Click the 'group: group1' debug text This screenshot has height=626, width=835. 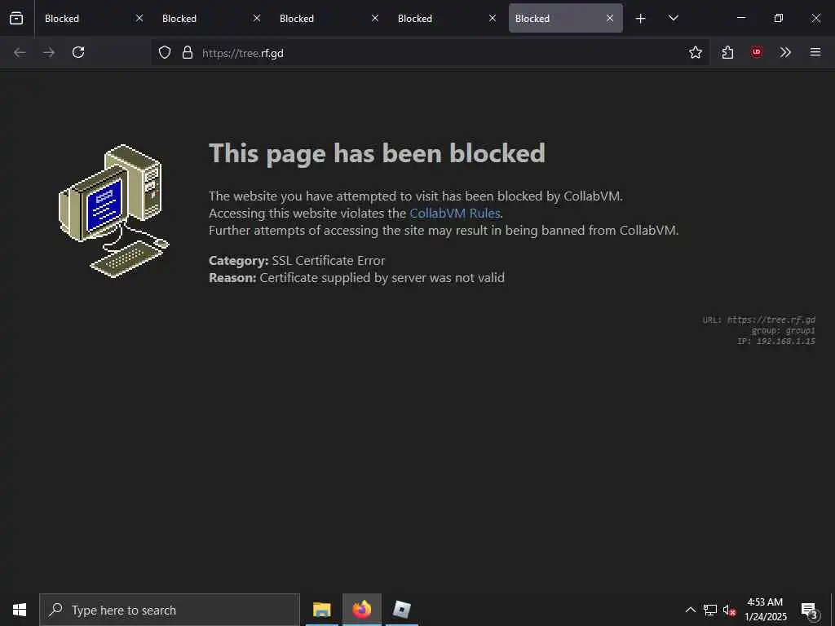coord(783,331)
